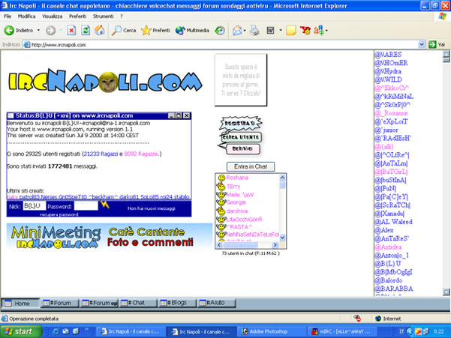
Task: Select user Georgie in chat list
Action: pyautogui.click(x=236, y=202)
